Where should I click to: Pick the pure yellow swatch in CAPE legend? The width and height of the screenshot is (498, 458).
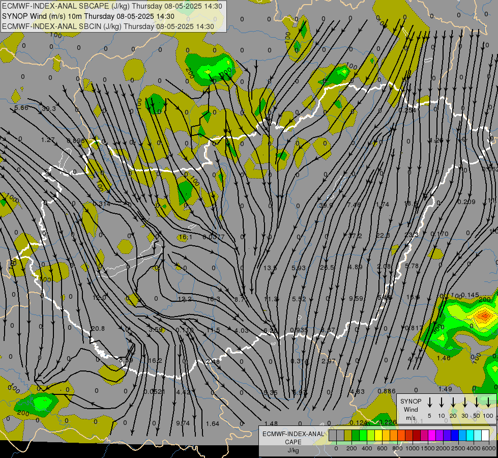pos(378,436)
